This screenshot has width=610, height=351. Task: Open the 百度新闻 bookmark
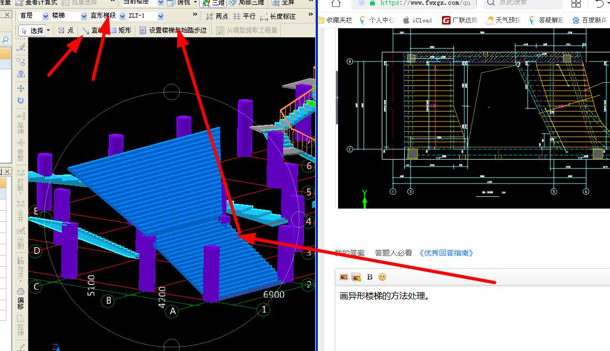tap(589, 20)
